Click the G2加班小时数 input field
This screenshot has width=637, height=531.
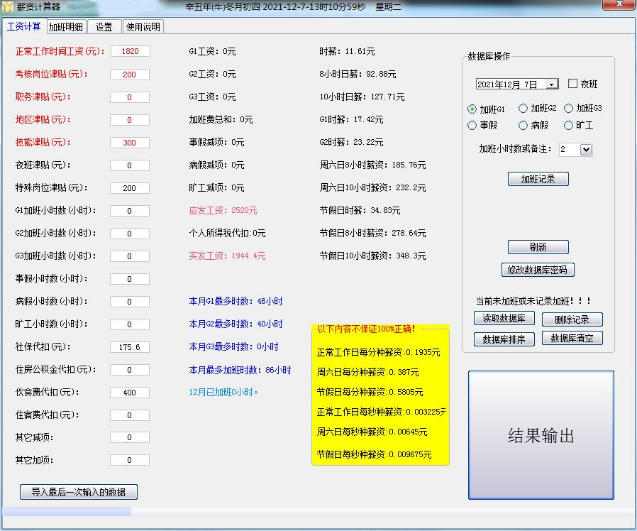tap(130, 234)
